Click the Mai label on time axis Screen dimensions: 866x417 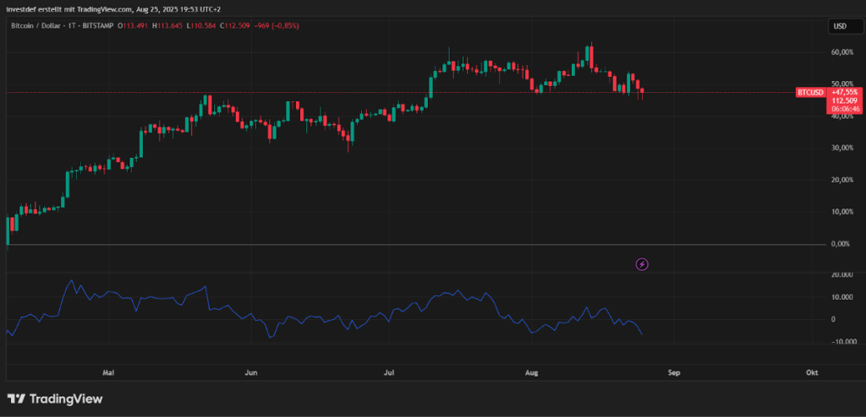(x=108, y=371)
